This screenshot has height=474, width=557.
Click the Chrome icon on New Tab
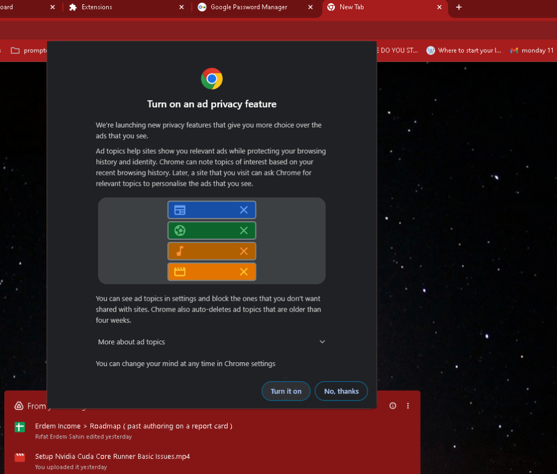331,7
